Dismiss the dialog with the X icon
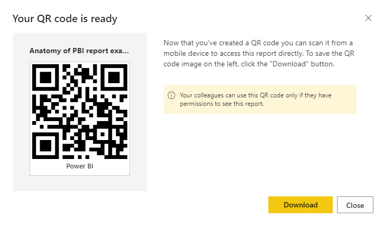Viewport: 384px width, 229px height. 368,18
